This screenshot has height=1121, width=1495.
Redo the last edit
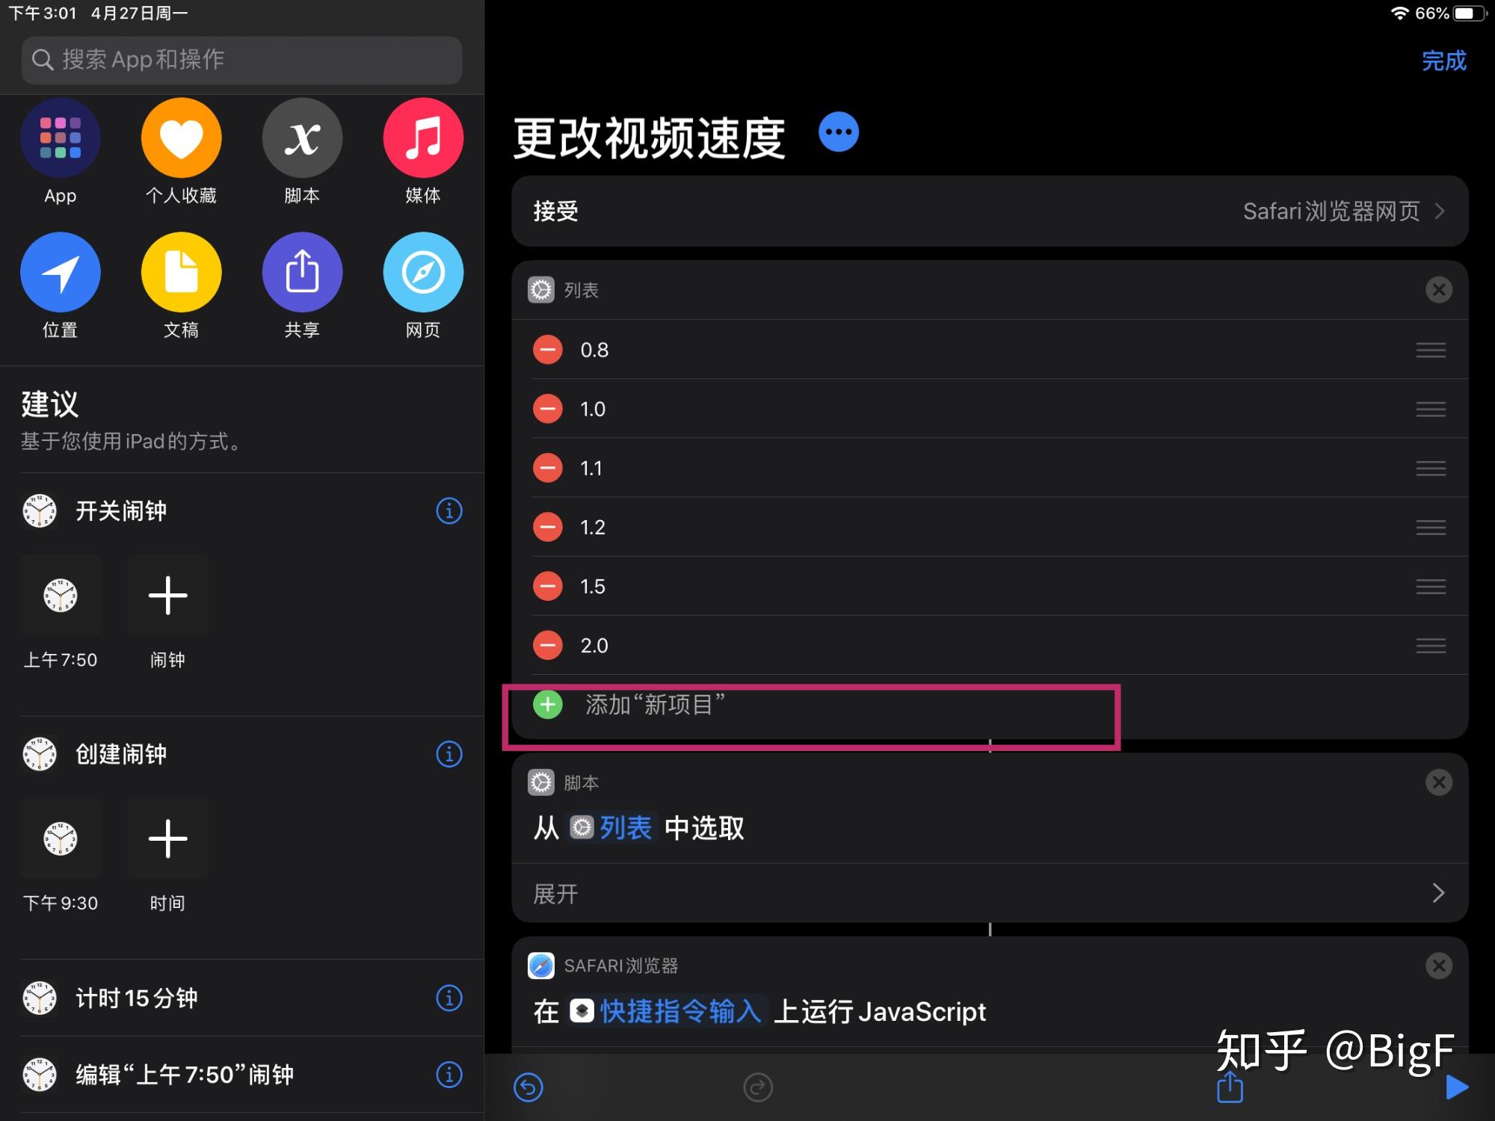(x=758, y=1087)
